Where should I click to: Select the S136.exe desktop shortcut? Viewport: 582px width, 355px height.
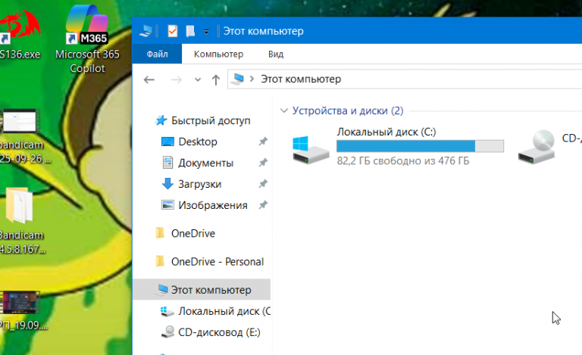coord(20,35)
